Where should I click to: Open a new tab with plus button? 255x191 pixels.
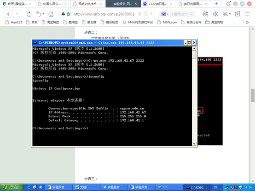216,4
